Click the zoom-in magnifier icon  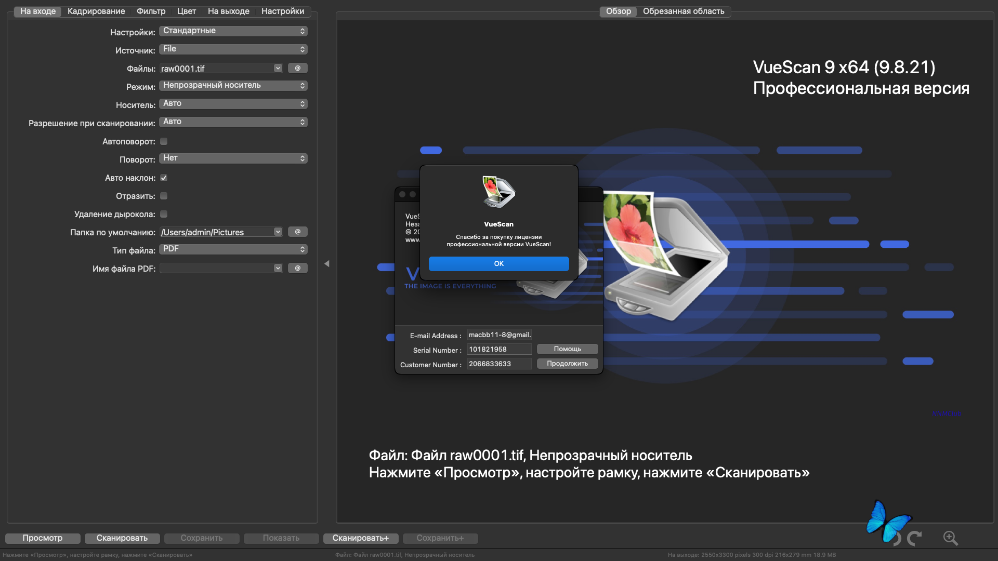pyautogui.click(x=951, y=538)
